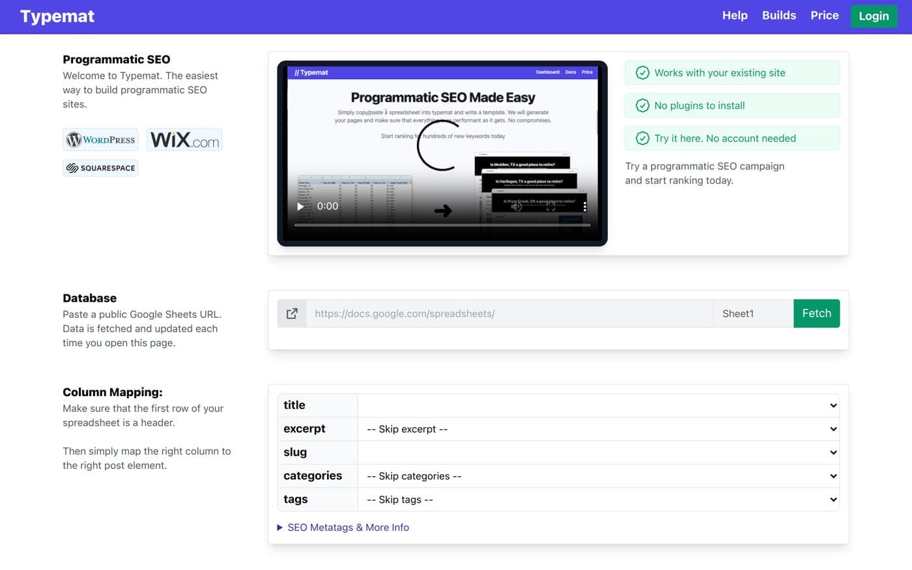Open the title column dropdown
Viewport: 912px width, 570px height.
coord(597,405)
